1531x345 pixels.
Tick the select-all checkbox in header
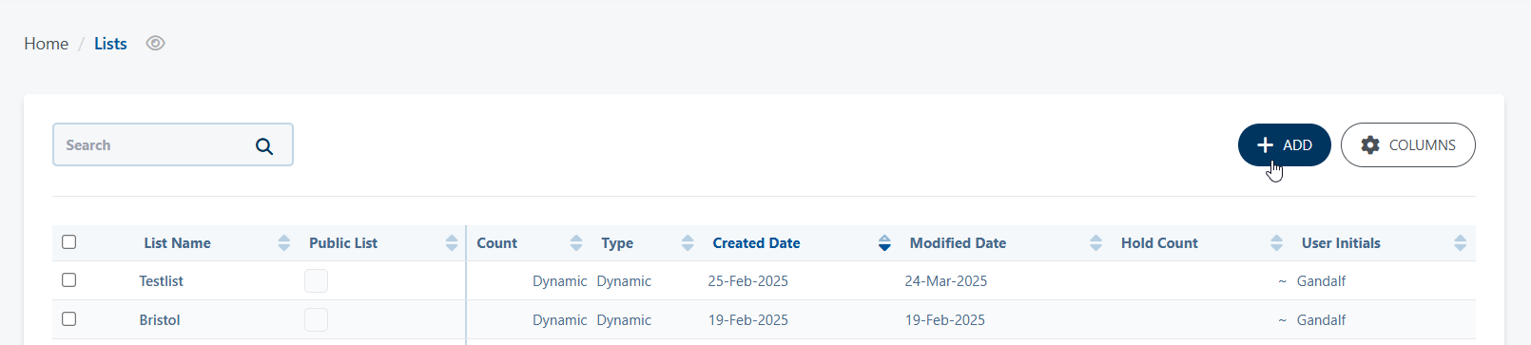tap(68, 242)
